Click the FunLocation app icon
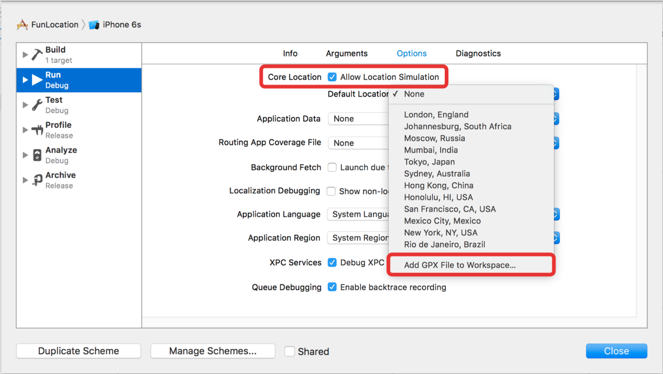This screenshot has height=374, width=663. (x=22, y=25)
